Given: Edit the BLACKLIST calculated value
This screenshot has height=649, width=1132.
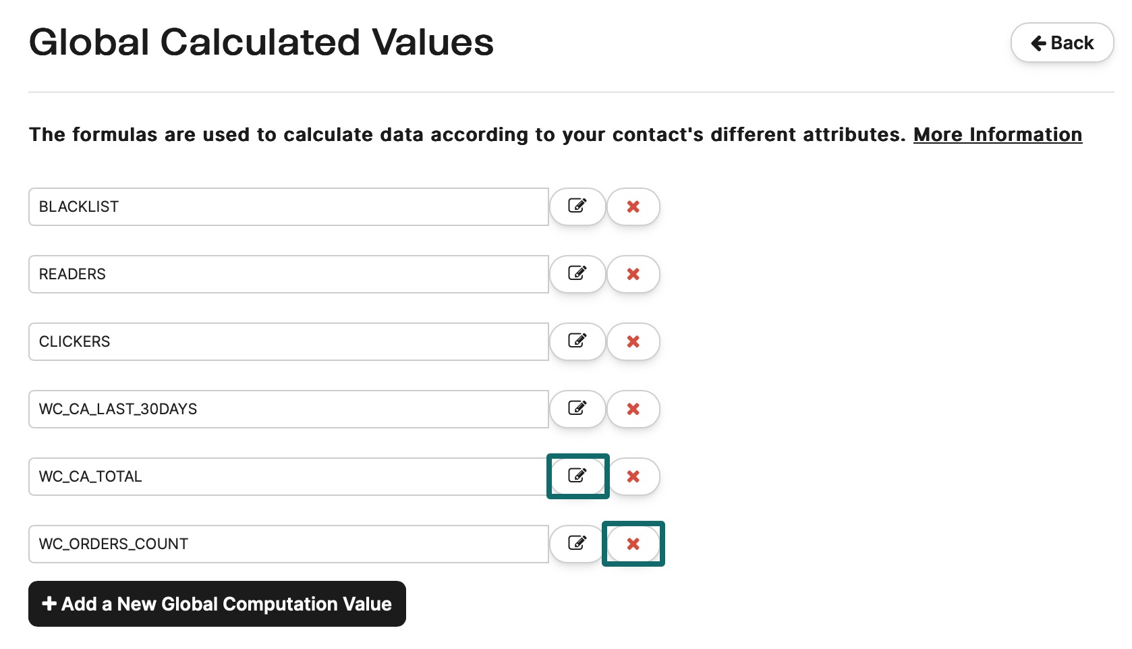Looking at the screenshot, I should [577, 206].
